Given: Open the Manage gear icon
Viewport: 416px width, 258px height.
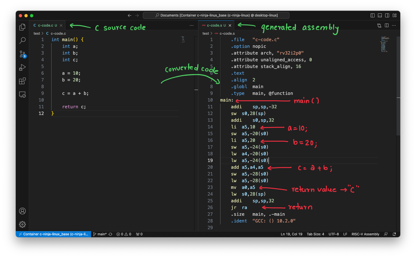Looking at the screenshot, I should (x=22, y=224).
